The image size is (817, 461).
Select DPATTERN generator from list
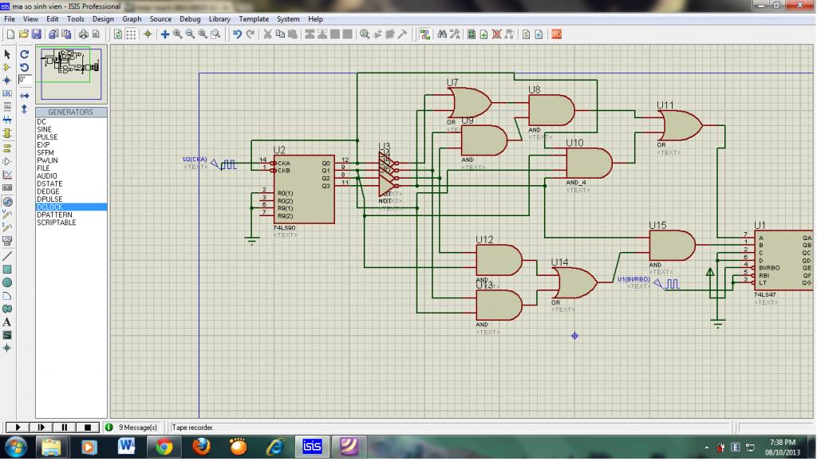tap(53, 215)
